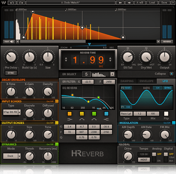The height and width of the screenshot is (174, 176).
Task: Click the Pre Delay SYNC button
Action: click(x=11, y=73)
